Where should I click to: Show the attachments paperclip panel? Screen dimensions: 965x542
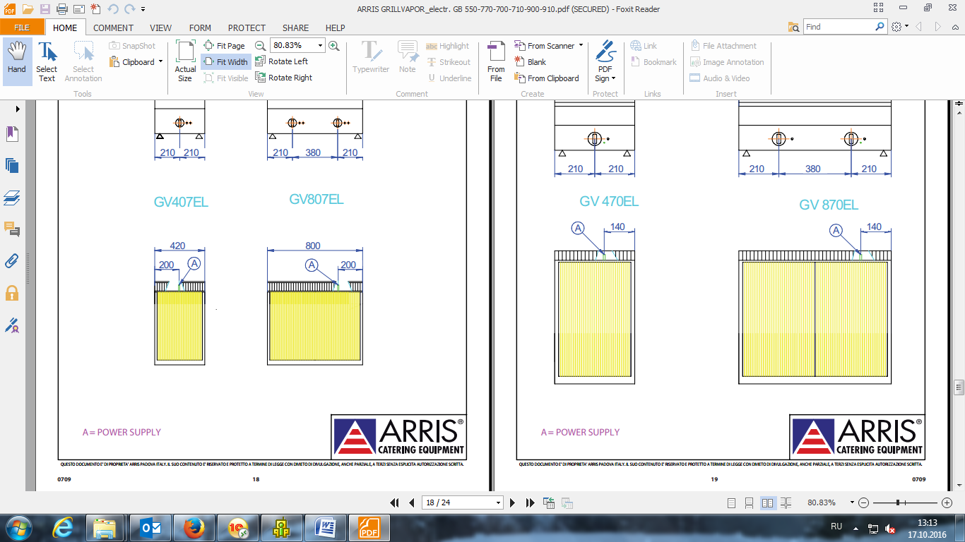click(12, 261)
